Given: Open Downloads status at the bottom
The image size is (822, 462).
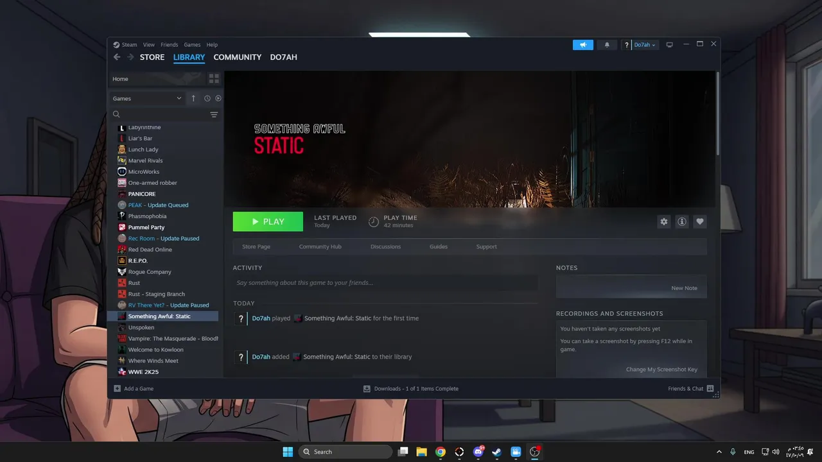Looking at the screenshot, I should (x=411, y=388).
